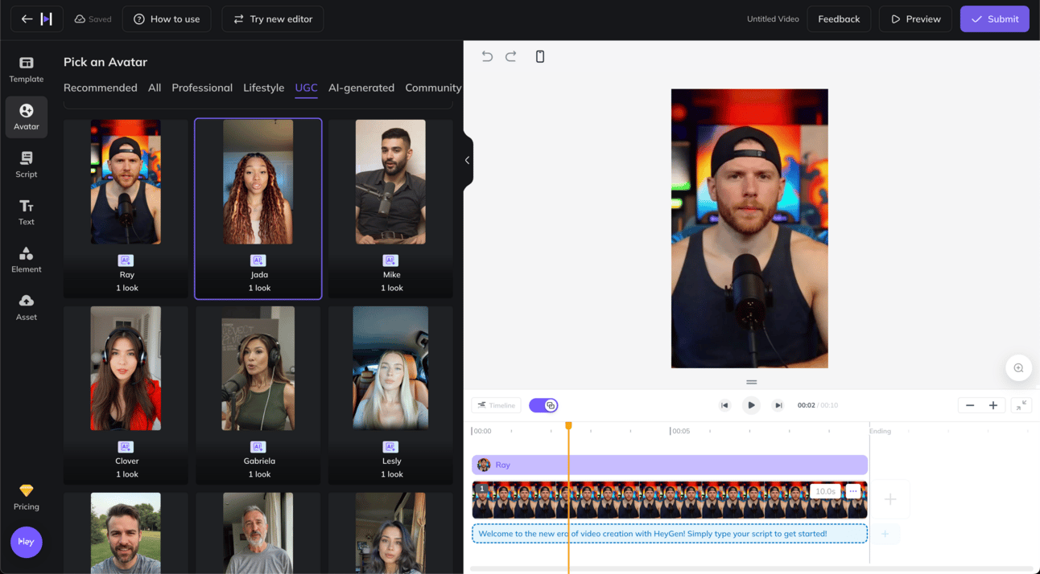
Task: Open the Element panel in sidebar
Action: pos(27,260)
